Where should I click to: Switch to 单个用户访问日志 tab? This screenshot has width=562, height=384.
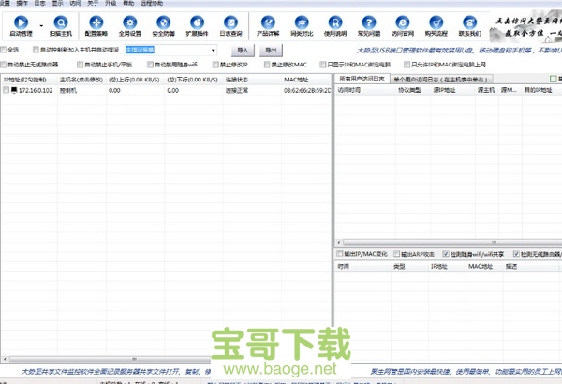point(441,80)
